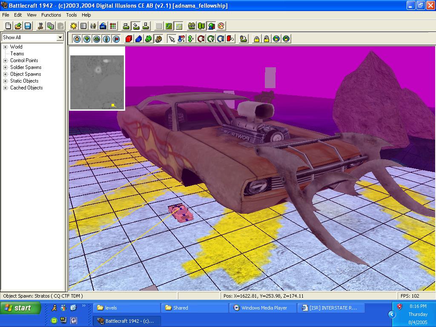Click the terrain stamp icon before the grid buttons
Viewport: 436px width, 327px height.
coord(146,26)
